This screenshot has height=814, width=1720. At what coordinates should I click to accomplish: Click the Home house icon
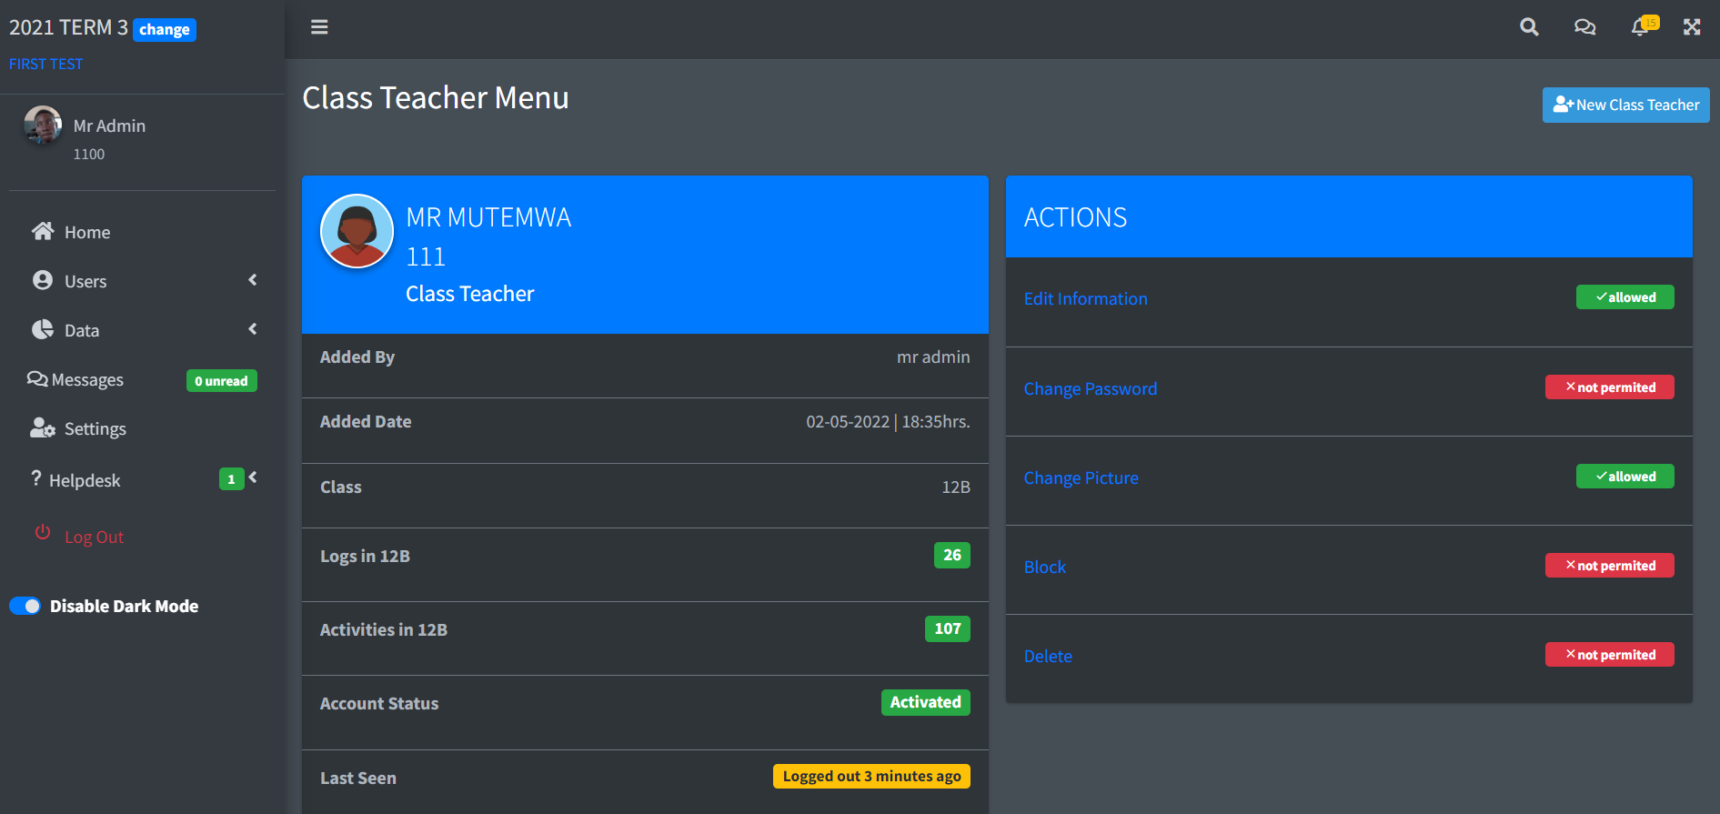coord(43,231)
